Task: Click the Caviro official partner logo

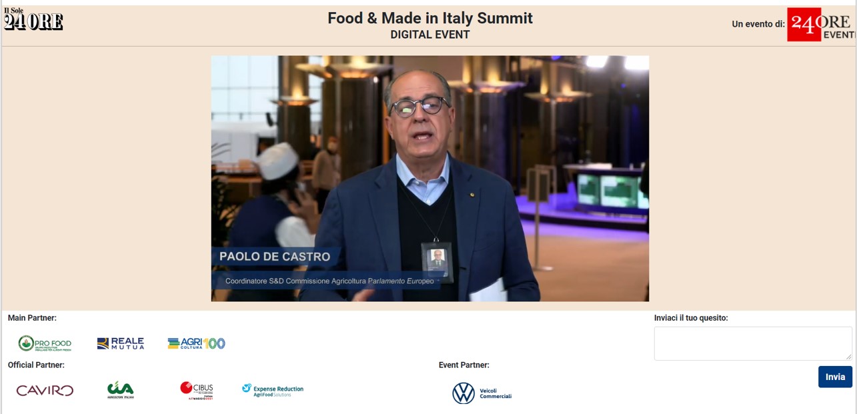Action: coord(45,391)
